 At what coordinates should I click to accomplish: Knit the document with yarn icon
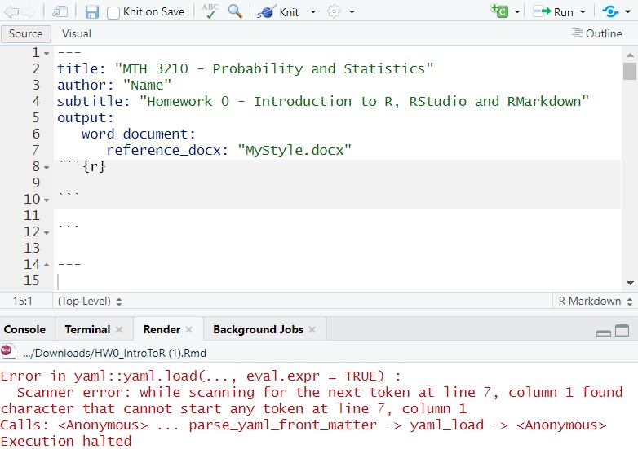click(x=266, y=11)
